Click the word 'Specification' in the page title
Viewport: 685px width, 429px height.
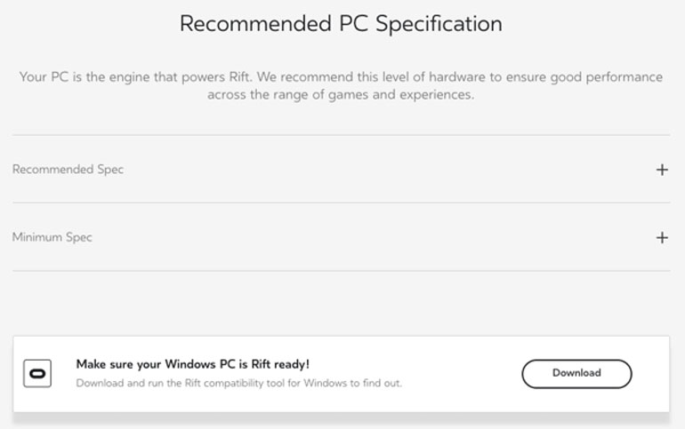click(439, 24)
